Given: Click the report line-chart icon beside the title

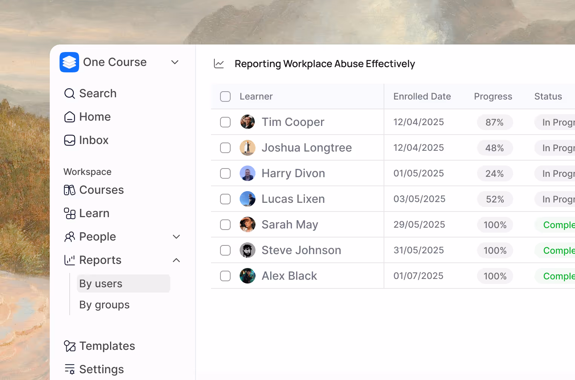Looking at the screenshot, I should coord(219,64).
